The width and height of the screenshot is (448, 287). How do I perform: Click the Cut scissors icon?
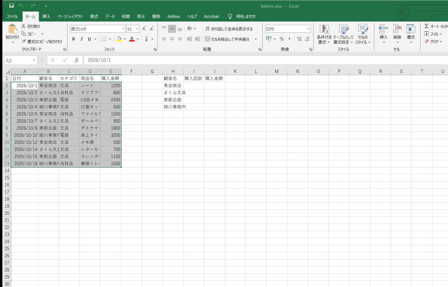(x=23, y=26)
